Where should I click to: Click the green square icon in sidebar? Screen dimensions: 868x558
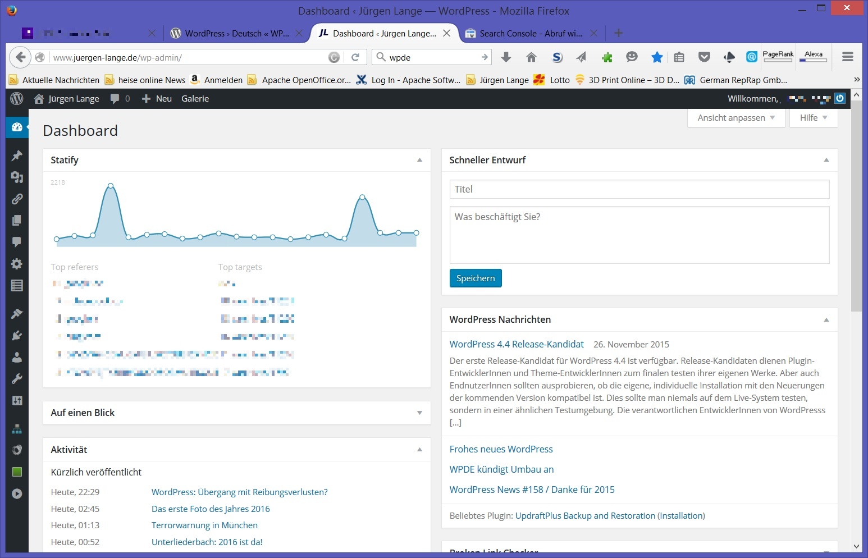tap(17, 472)
